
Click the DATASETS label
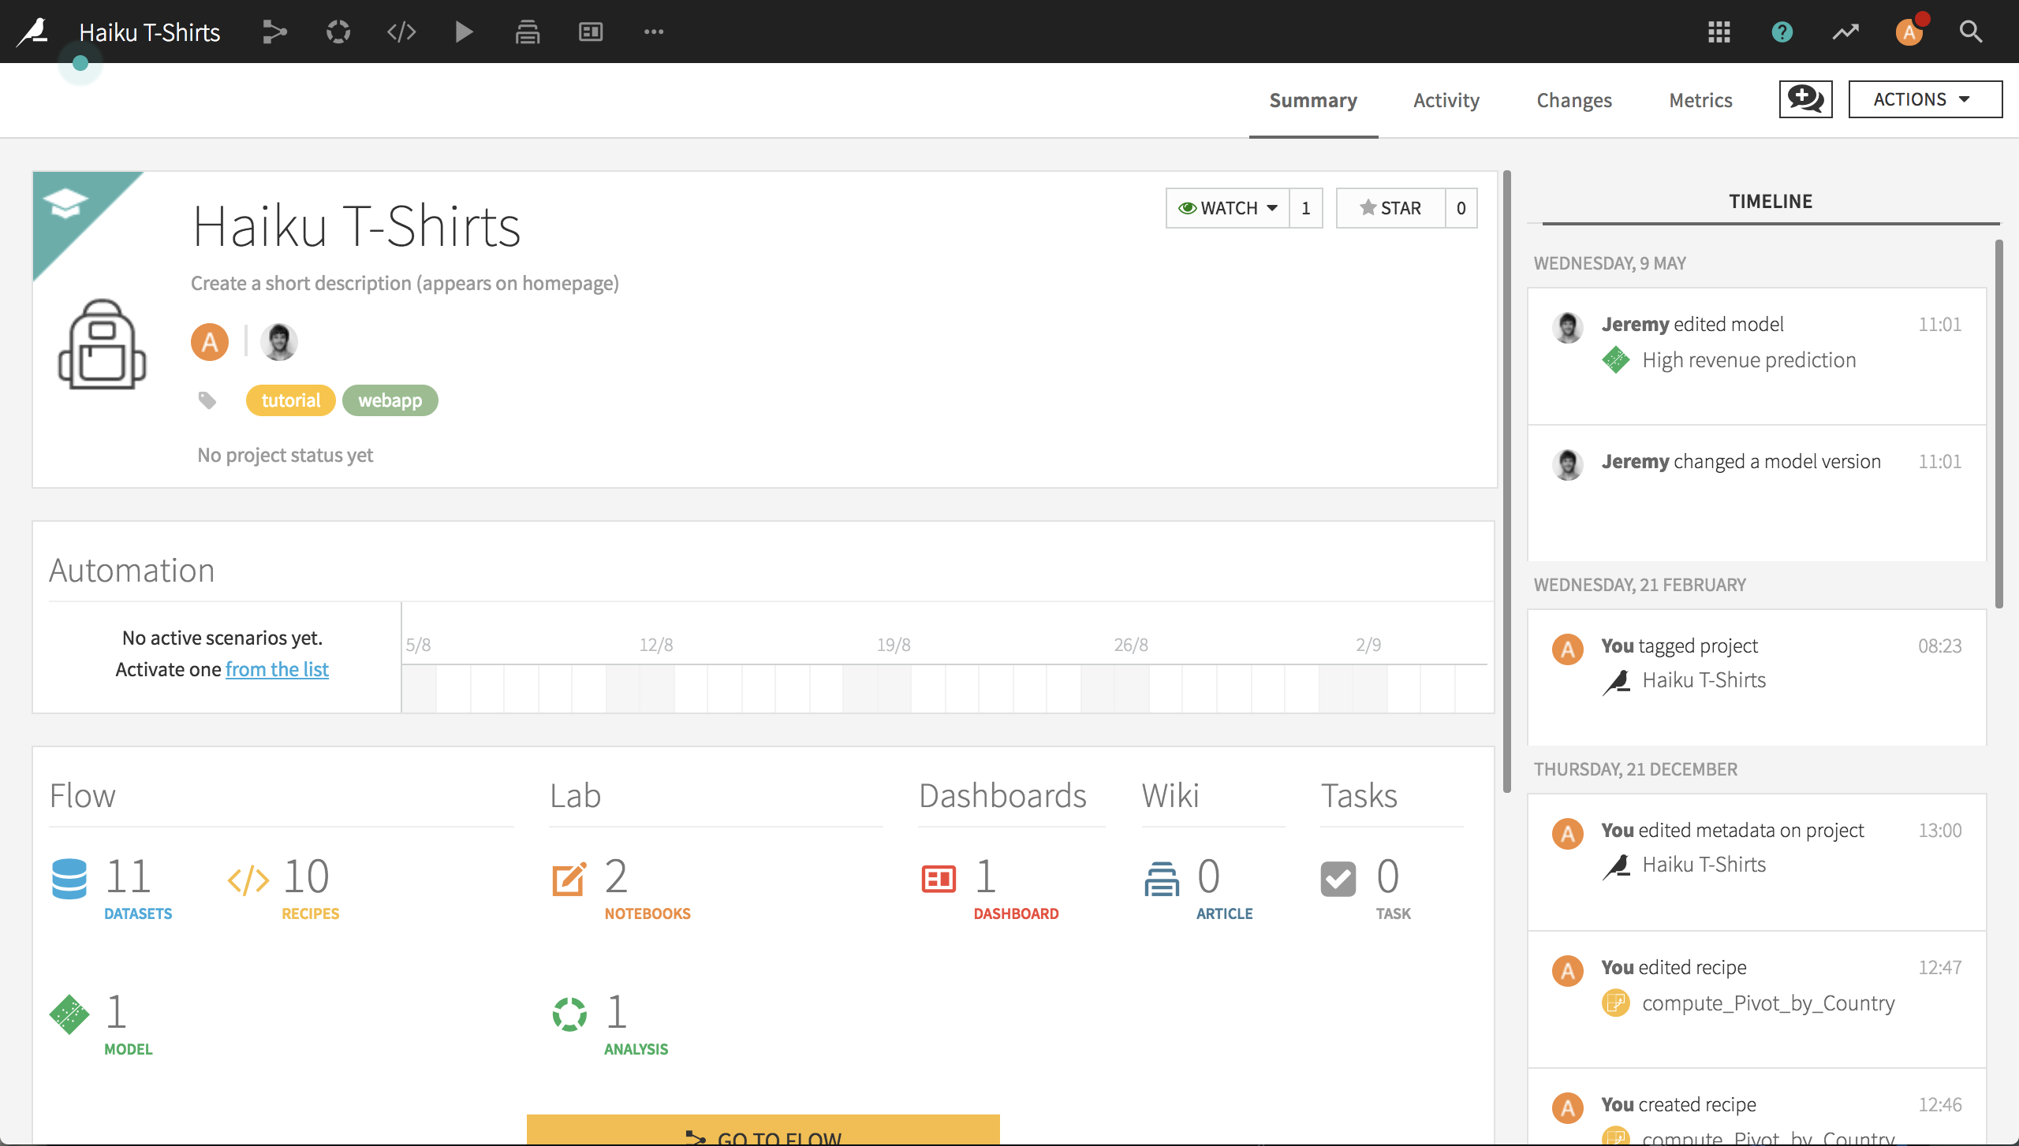138,913
